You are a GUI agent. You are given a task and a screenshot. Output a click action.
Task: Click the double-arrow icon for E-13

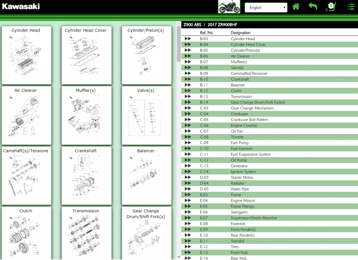188,252
